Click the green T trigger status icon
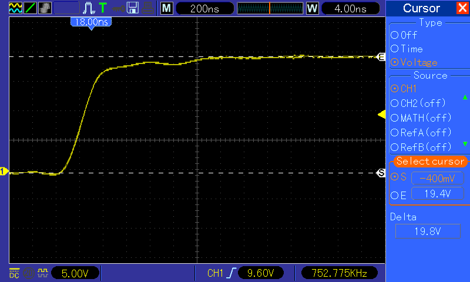Image resolution: width=470 pixels, height=282 pixels. coord(103,8)
